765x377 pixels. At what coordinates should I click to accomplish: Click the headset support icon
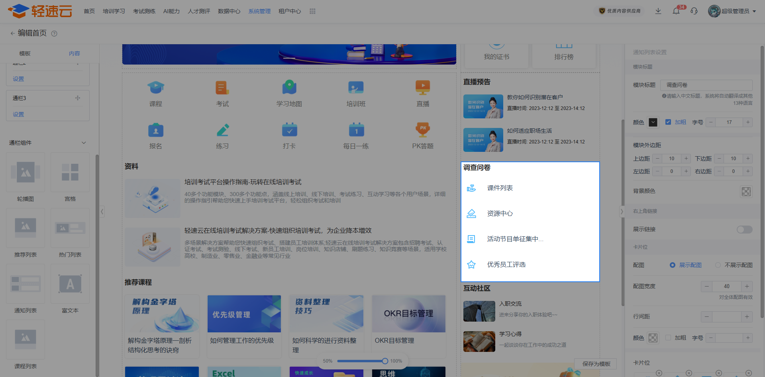click(x=694, y=11)
